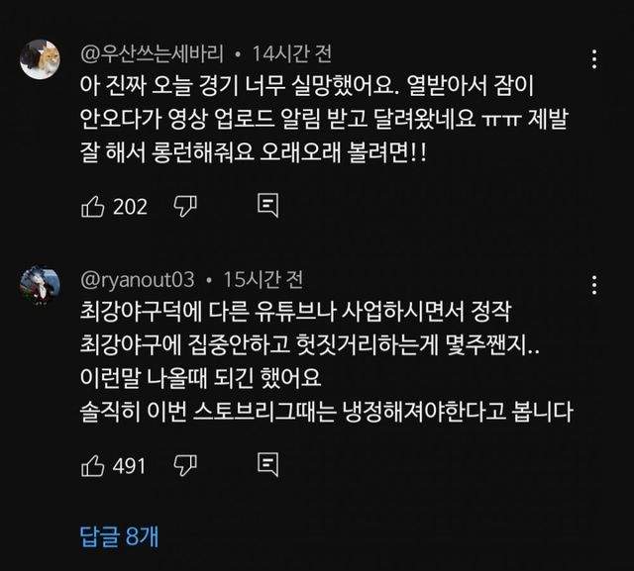Click the @우산쓰는세바리 profile avatar
Screen dimensions: 634x571
[x=40, y=57]
